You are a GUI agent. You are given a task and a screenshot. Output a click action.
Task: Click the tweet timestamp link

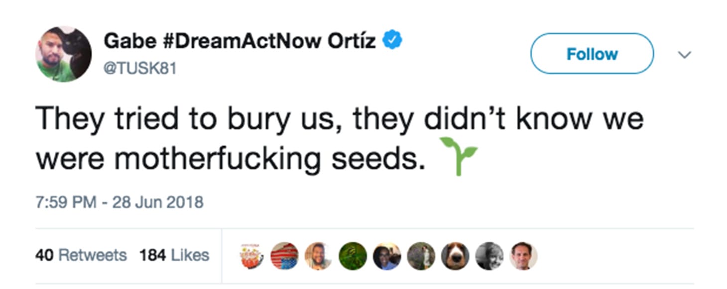click(x=120, y=202)
